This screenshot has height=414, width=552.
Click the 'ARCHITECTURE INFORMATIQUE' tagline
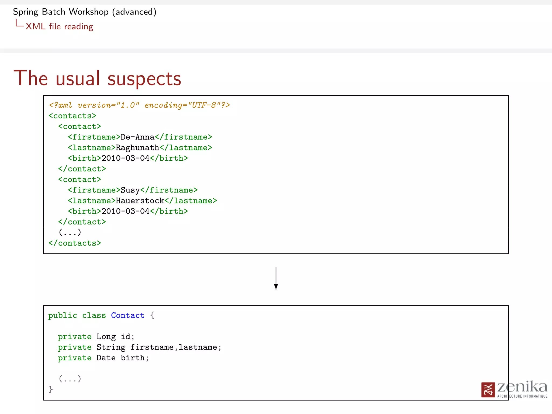(522, 396)
